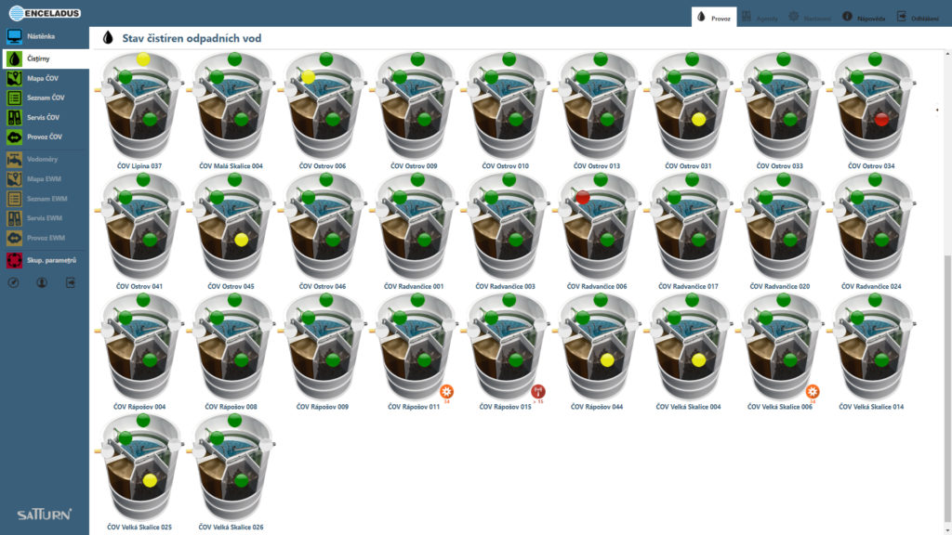This screenshot has width=952, height=535.
Task: Click Odhlášení to log out
Action: click(x=918, y=18)
